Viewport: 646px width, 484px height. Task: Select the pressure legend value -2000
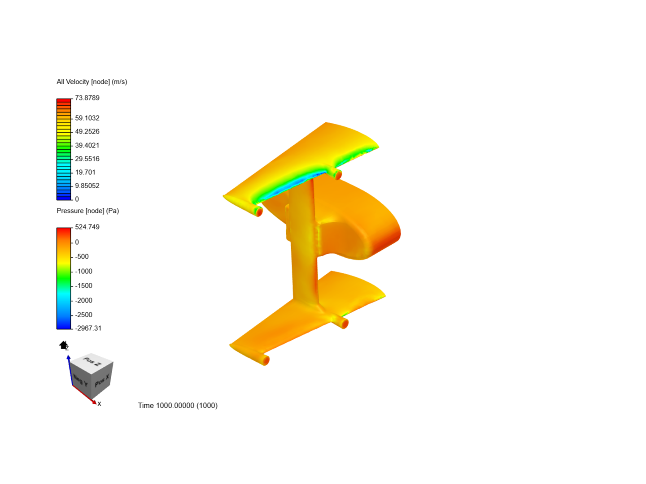[x=84, y=300]
